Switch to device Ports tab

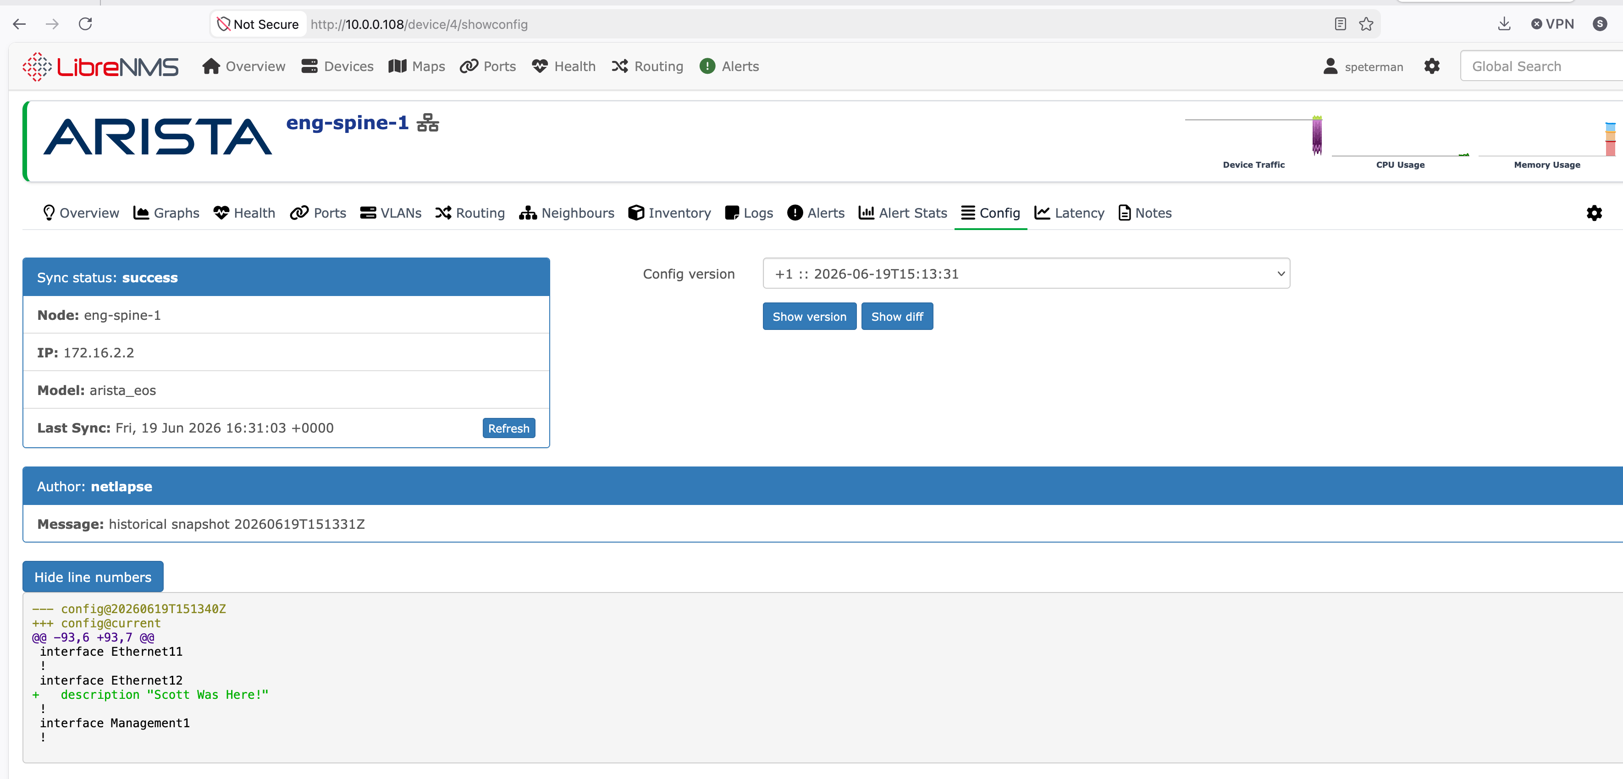pyautogui.click(x=318, y=213)
